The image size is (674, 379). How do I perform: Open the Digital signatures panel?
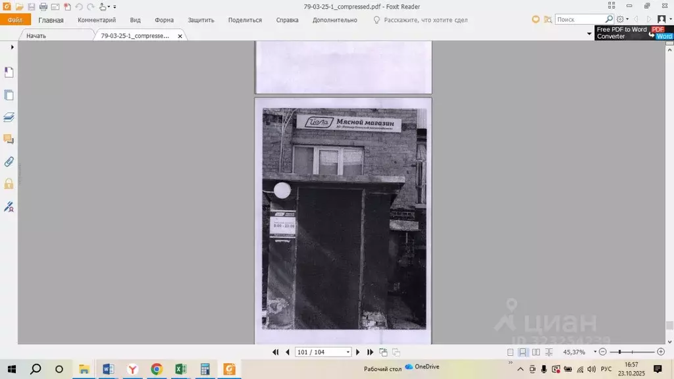(9, 207)
